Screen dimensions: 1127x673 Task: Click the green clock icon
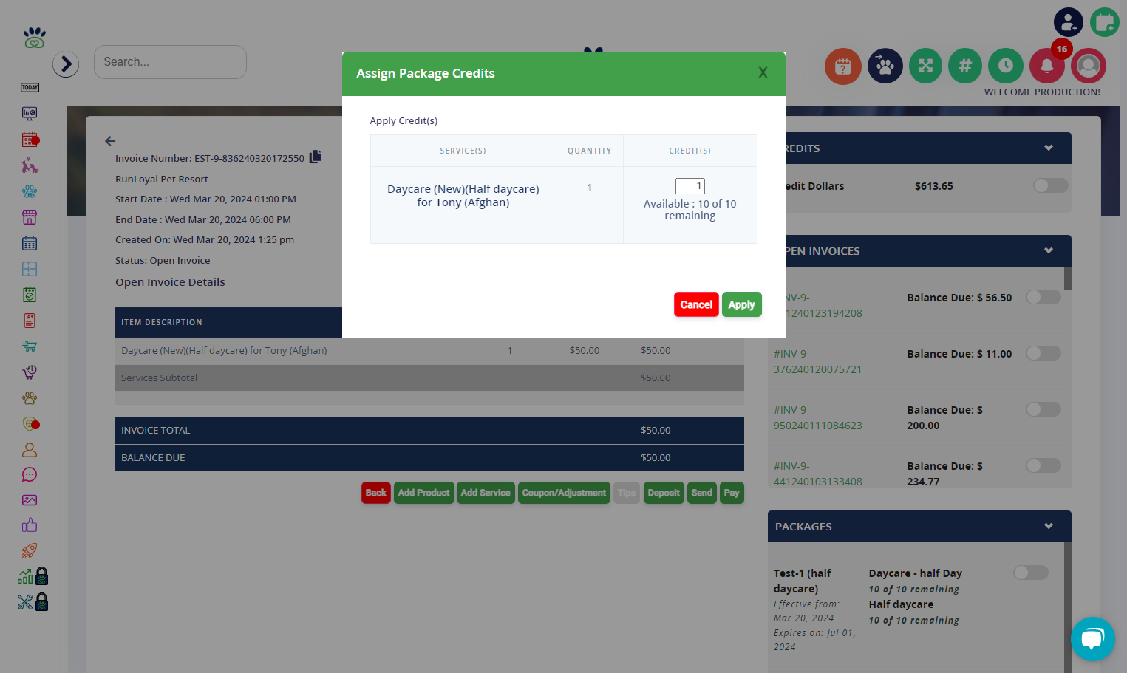pyautogui.click(x=1006, y=66)
